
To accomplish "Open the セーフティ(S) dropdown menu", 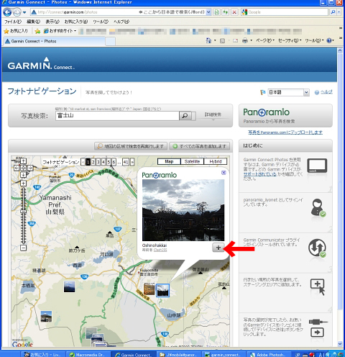I will click(290, 41).
